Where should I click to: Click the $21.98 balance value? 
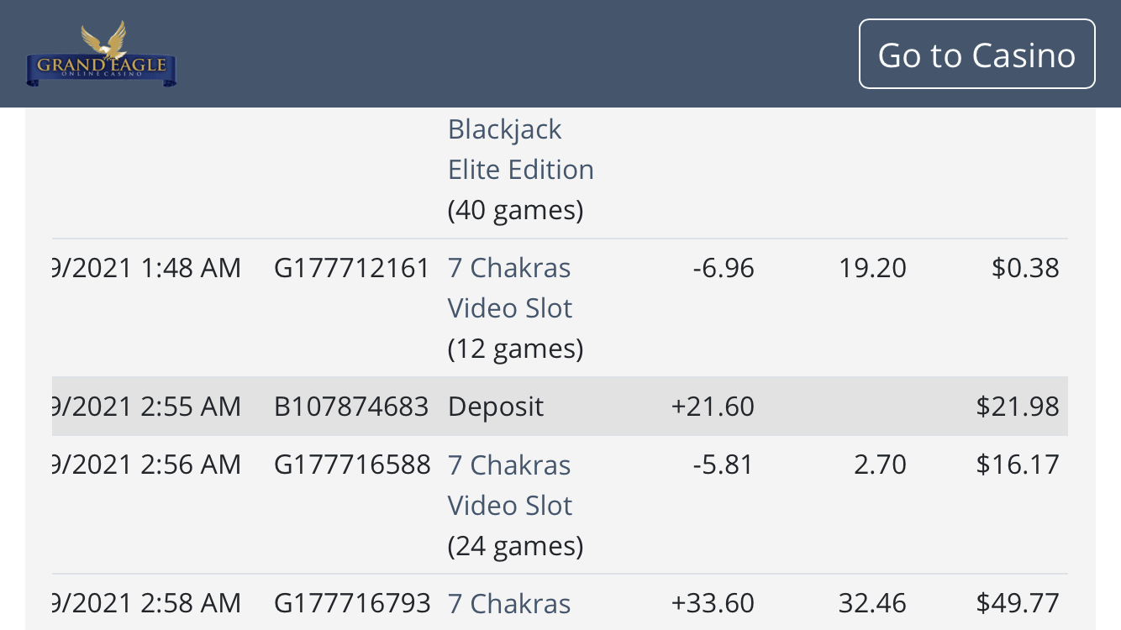click(1017, 407)
